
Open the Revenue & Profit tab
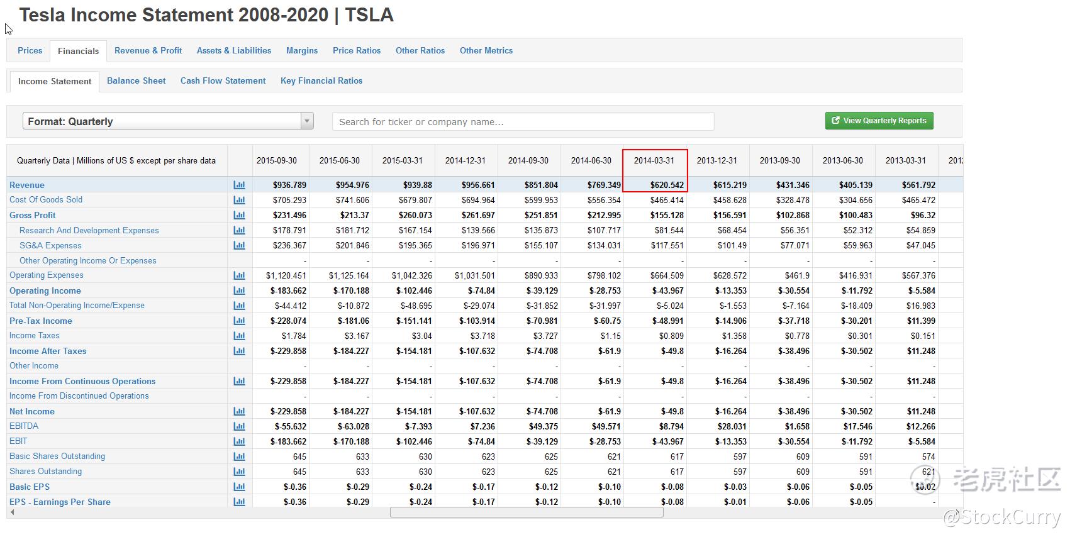[148, 50]
